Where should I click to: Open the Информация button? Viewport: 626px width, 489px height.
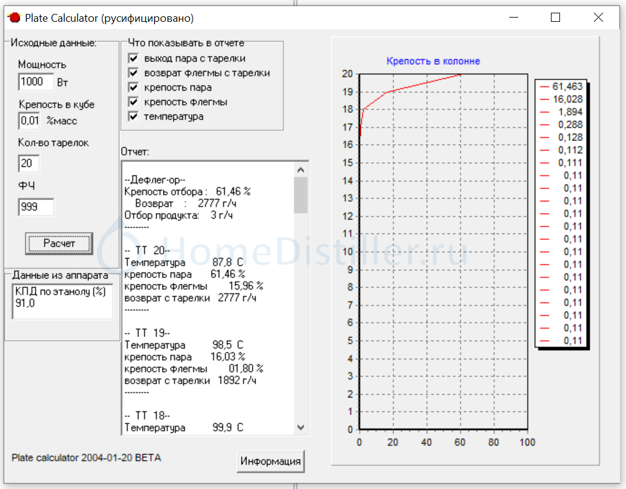pos(271,461)
